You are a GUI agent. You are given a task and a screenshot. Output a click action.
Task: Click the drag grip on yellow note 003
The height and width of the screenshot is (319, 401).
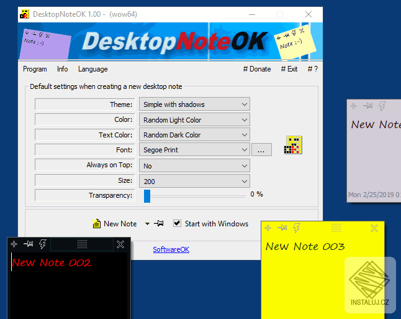pyautogui.click(x=336, y=228)
